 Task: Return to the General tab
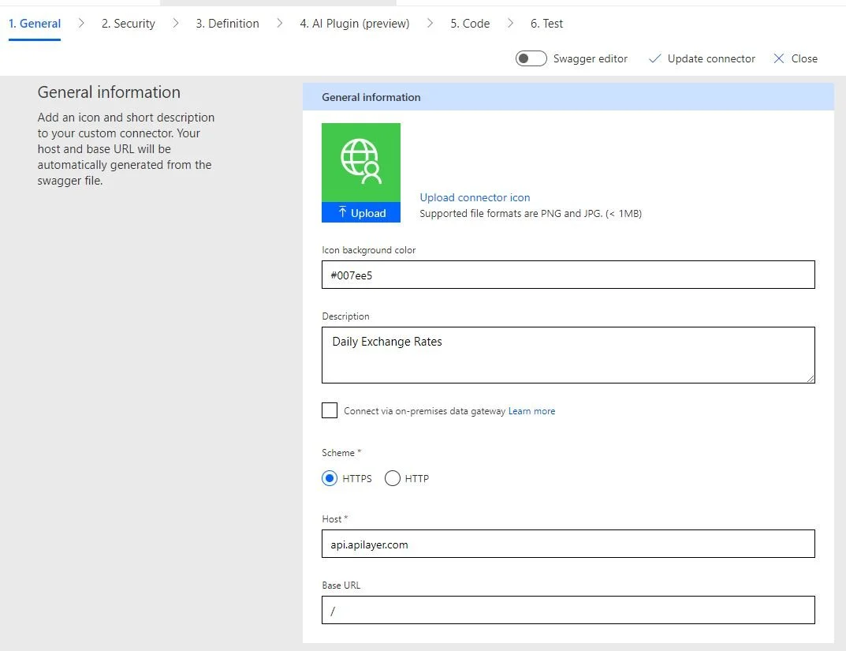[x=34, y=24]
